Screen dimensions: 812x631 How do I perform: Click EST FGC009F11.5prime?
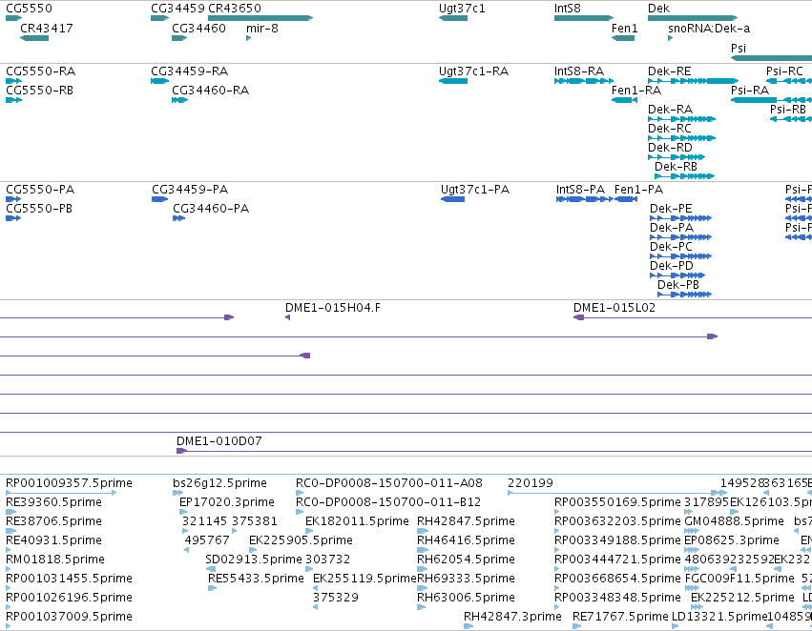pos(692,589)
